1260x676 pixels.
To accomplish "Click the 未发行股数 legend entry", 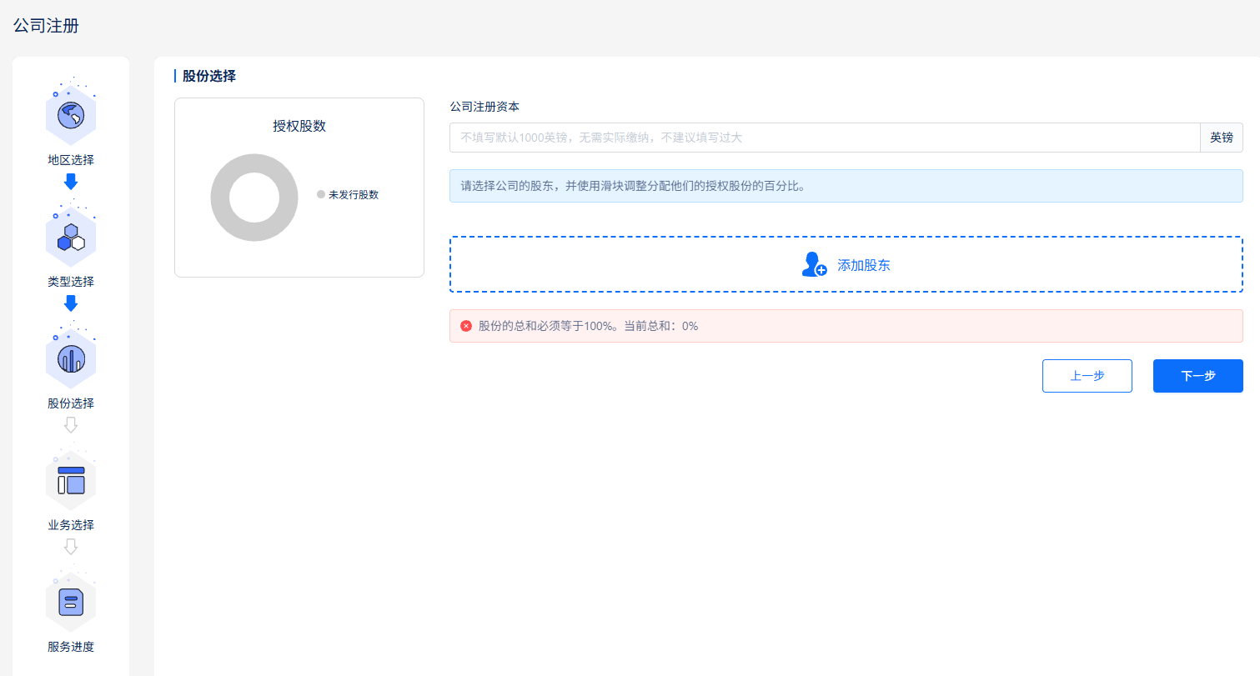I will pos(348,193).
